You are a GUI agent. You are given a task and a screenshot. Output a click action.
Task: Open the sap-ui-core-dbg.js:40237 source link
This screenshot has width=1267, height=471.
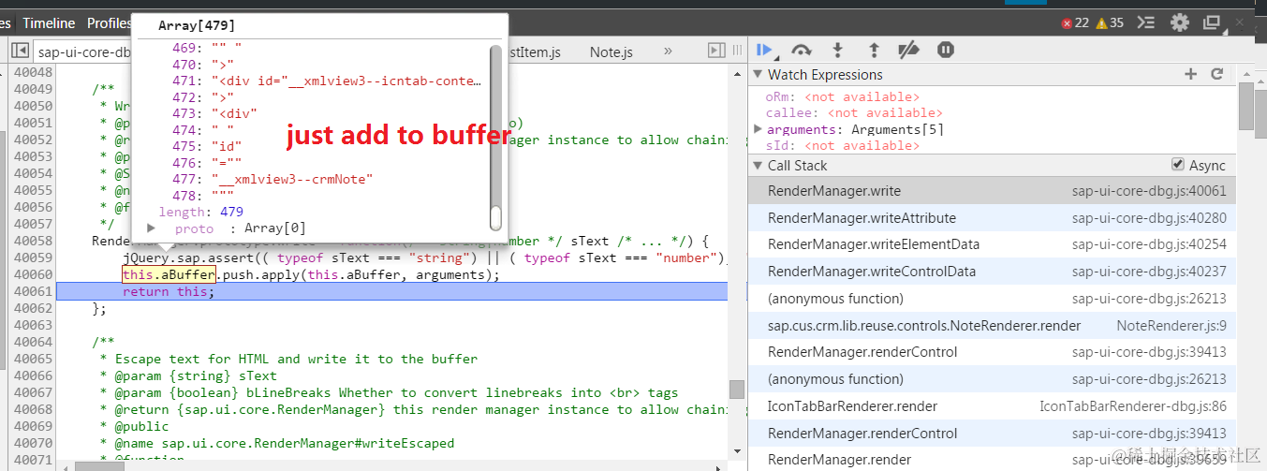(x=1149, y=272)
